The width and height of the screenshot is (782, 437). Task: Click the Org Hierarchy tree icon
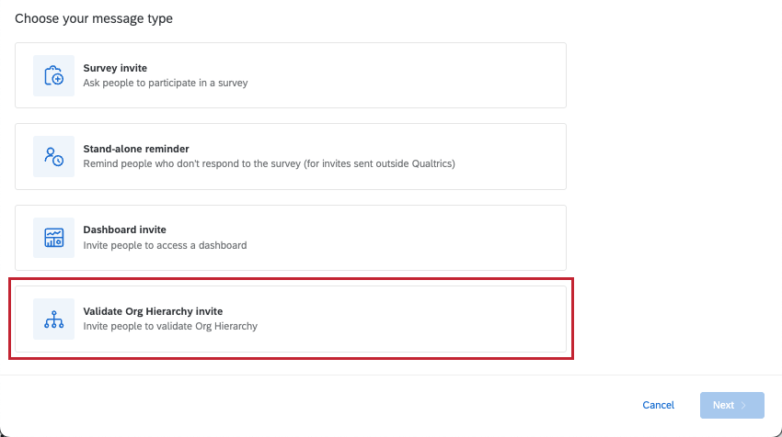53,319
